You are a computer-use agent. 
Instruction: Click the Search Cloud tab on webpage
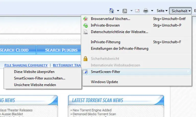(x=18, y=50)
